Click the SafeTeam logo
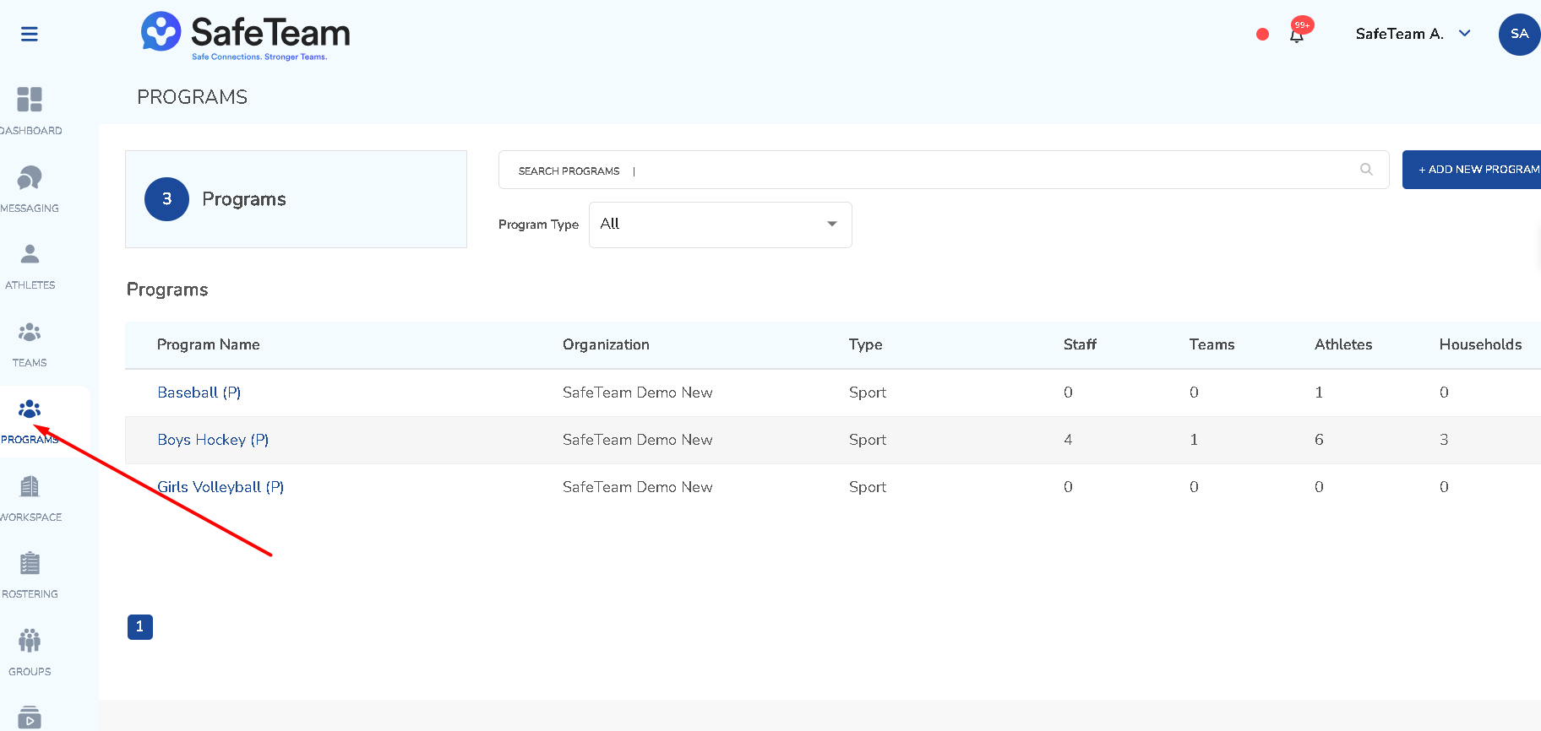The height and width of the screenshot is (731, 1541). [x=245, y=35]
